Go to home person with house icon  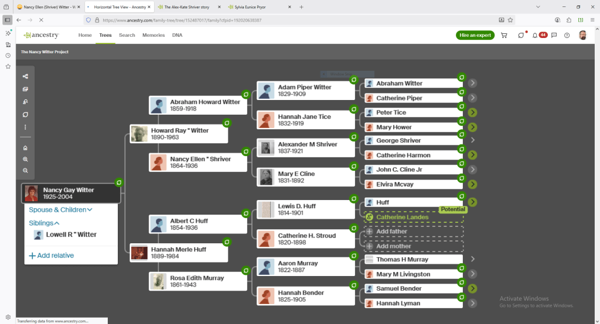pos(25,147)
